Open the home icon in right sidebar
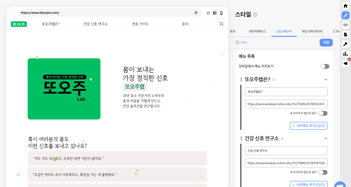The height and width of the screenshot is (187, 351). [x=345, y=6]
